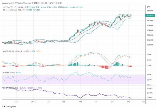Click the RSI 75.00 axis level
This screenshot has height=111, width=157.
[x=150, y=75]
